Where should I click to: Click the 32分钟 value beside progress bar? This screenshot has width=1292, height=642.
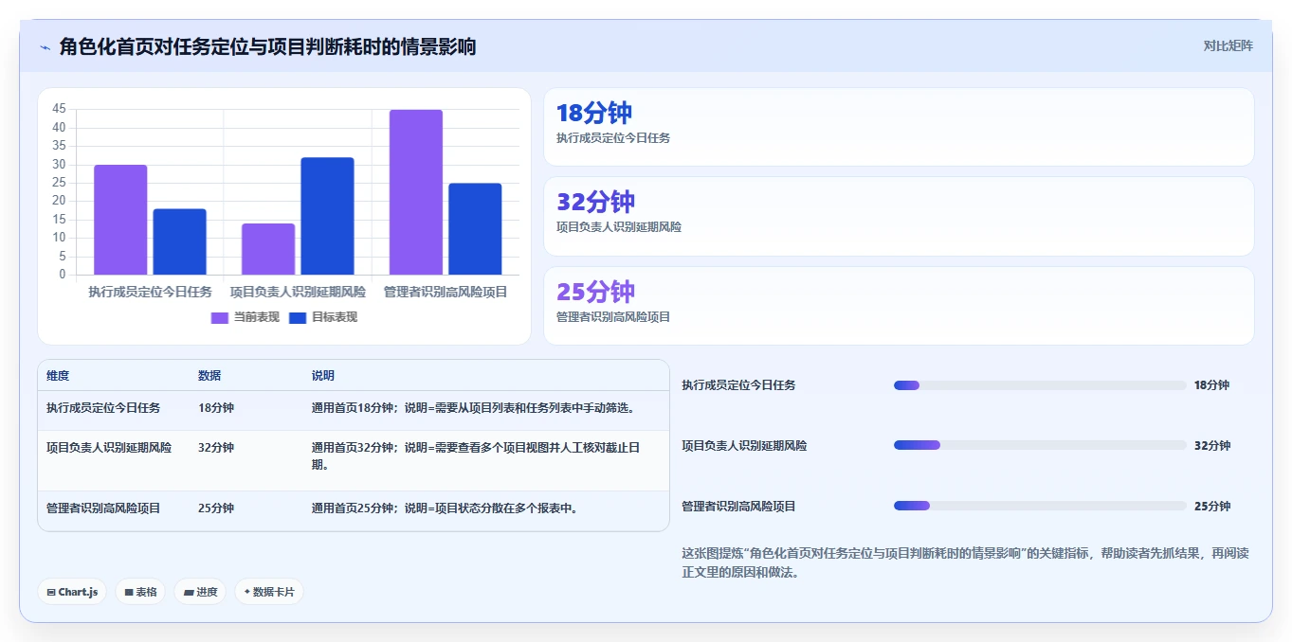[x=1212, y=445]
